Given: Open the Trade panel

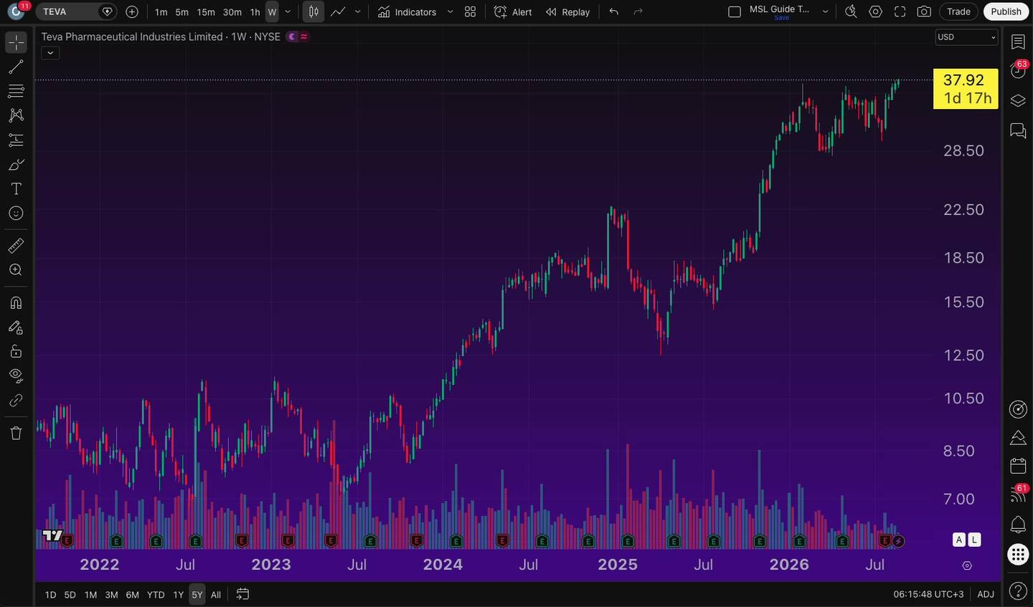Looking at the screenshot, I should coord(958,11).
